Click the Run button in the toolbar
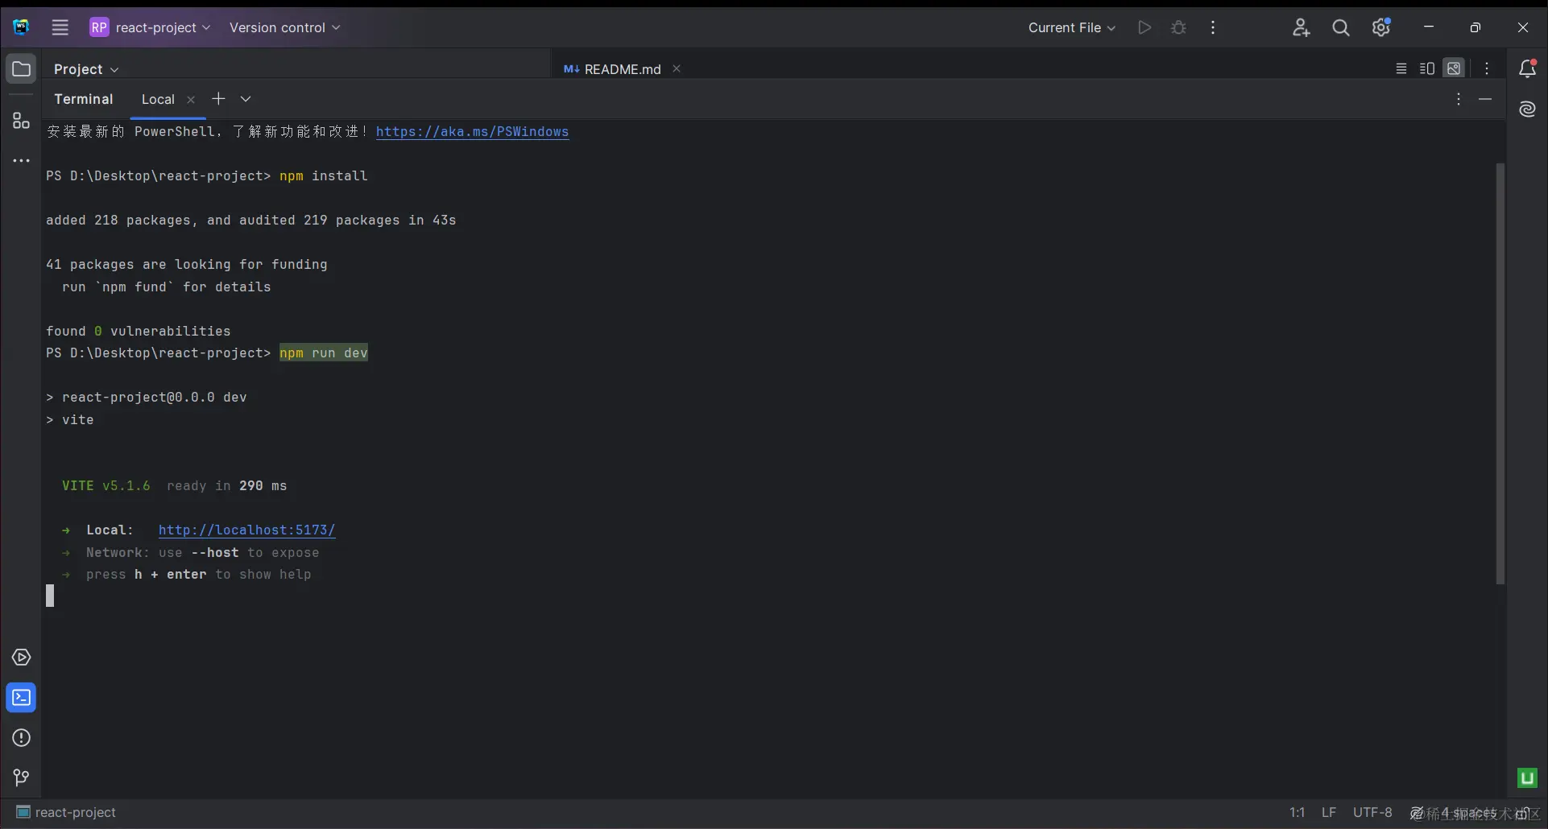 point(1144,27)
